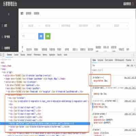Image resolution: width=136 pixels, height=136 pixels.
Task: Click the home icon in the dark sidebar
Action: click(x=2, y=26)
